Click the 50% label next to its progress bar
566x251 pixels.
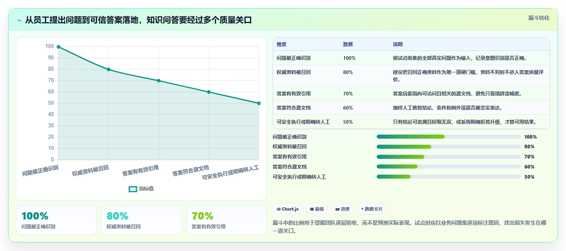[x=529, y=177]
